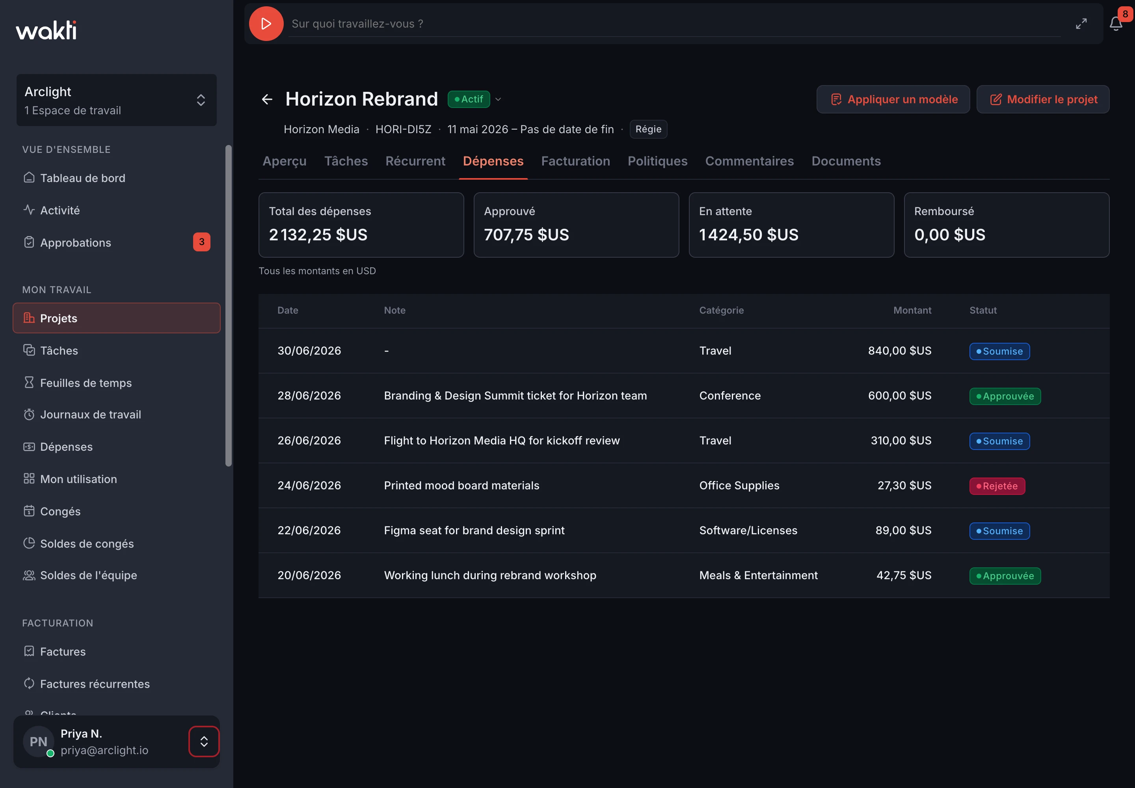This screenshot has width=1135, height=788.
Task: Click the Activité pulse icon
Action: coord(29,210)
